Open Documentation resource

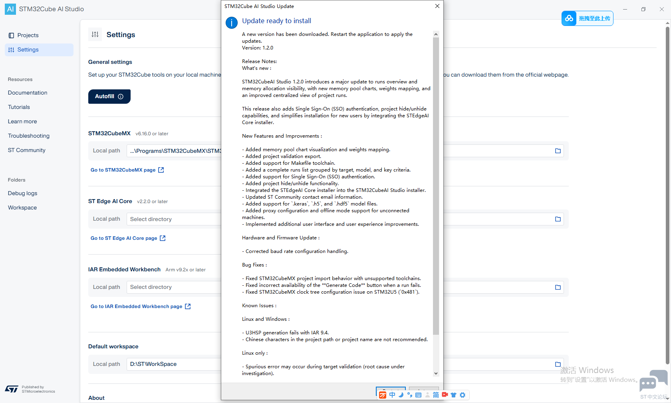pos(28,93)
